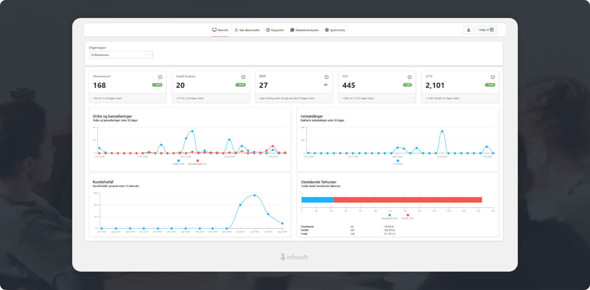Viewport: 590px width, 290px height.
Task: Show info tooltip icon on ACV card
Action: point(410,77)
